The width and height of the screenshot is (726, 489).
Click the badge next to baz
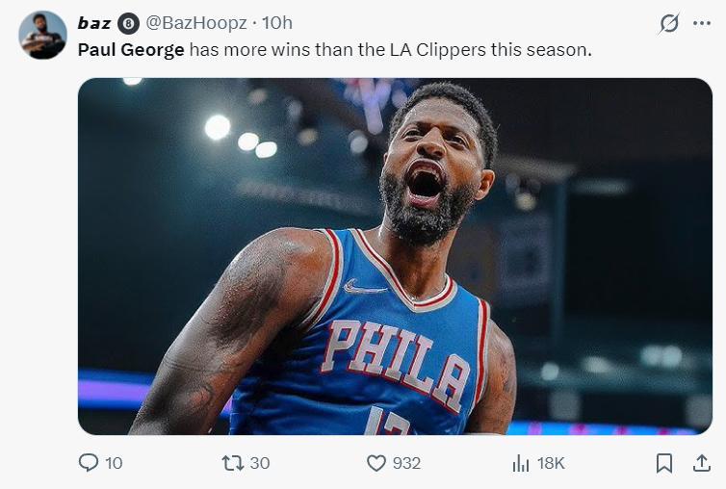coord(129,23)
